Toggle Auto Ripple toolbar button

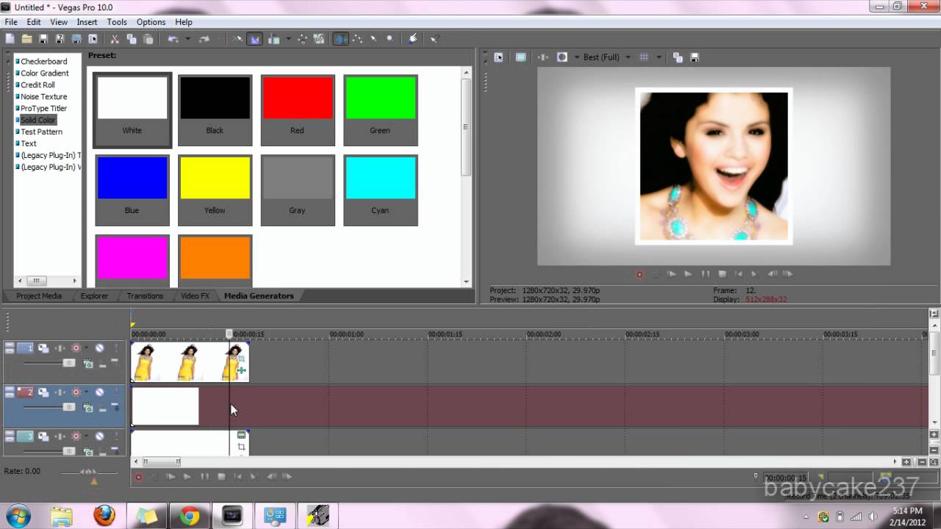coord(274,39)
